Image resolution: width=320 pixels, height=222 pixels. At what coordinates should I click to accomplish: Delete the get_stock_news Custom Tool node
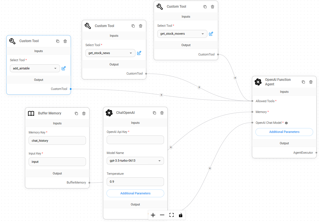point(141,26)
